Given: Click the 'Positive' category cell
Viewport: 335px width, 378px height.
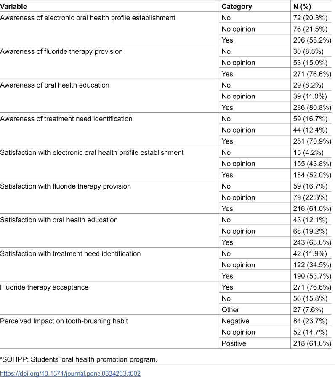Looking at the screenshot, I should point(234,343).
